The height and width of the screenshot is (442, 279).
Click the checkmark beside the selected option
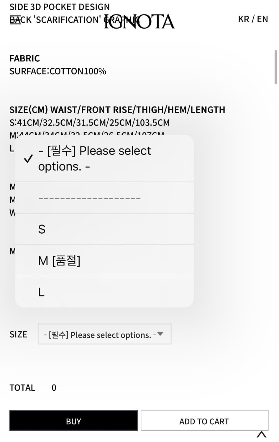pyautogui.click(x=28, y=159)
